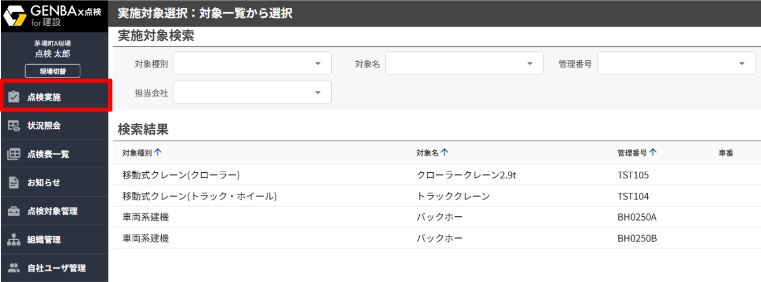Sort by 対象名 using arrow icon
761x282 pixels.
pyautogui.click(x=444, y=152)
